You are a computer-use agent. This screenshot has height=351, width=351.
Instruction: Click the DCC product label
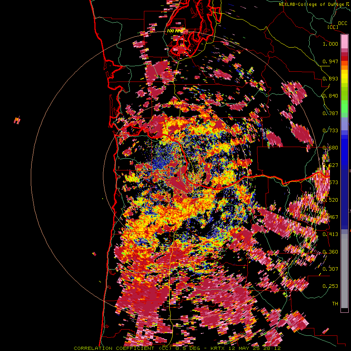tap(343, 23)
